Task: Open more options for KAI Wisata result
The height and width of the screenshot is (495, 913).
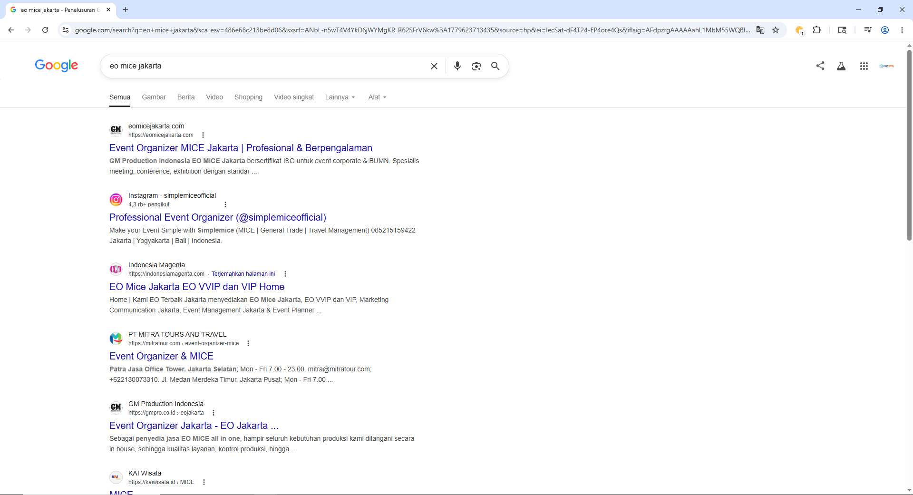Action: [204, 482]
